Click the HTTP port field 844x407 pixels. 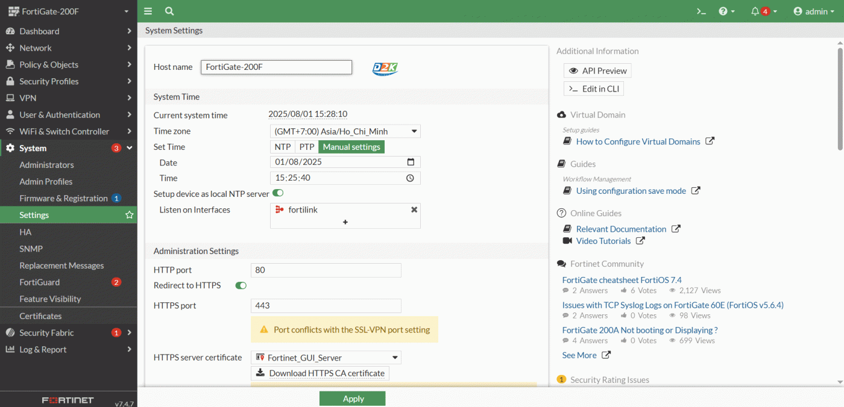pyautogui.click(x=326, y=270)
